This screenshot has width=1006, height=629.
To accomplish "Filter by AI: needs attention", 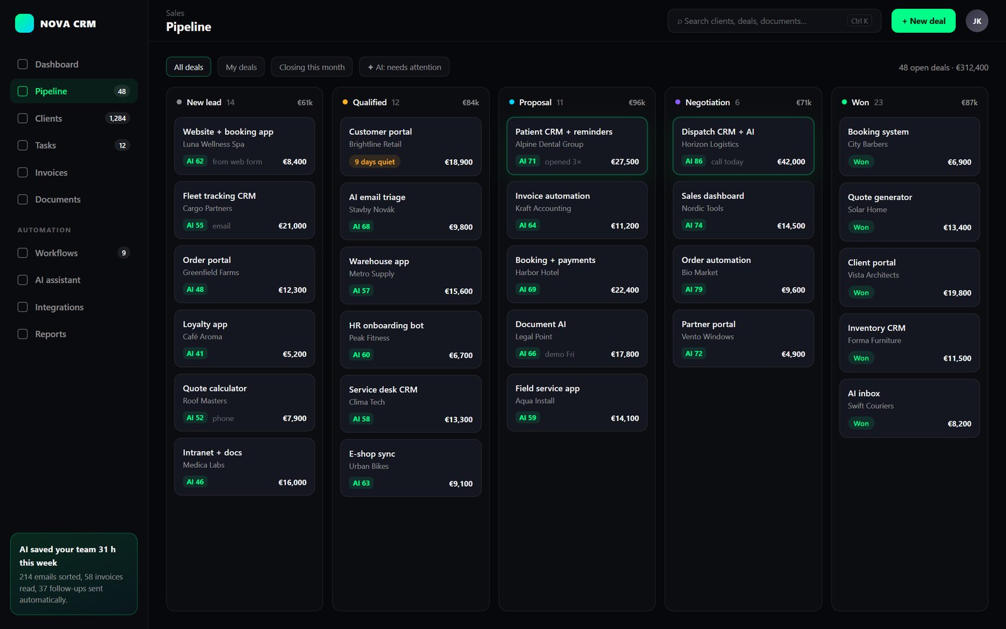I will (404, 67).
